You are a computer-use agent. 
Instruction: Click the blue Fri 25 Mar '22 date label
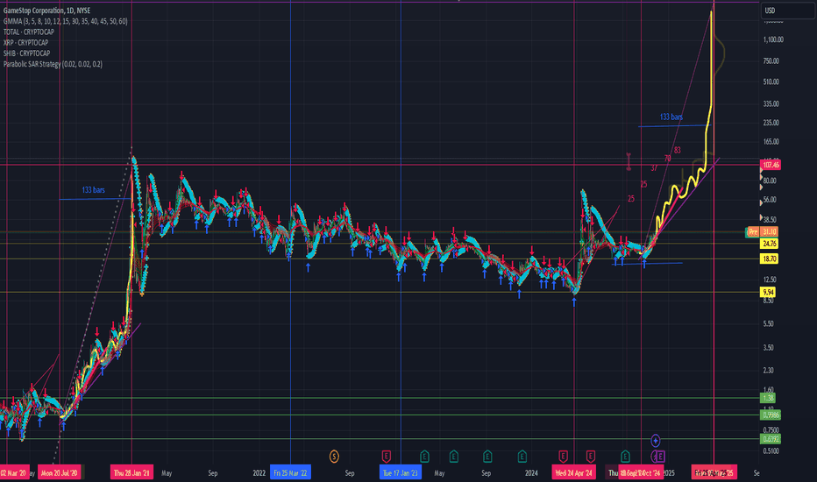point(290,472)
